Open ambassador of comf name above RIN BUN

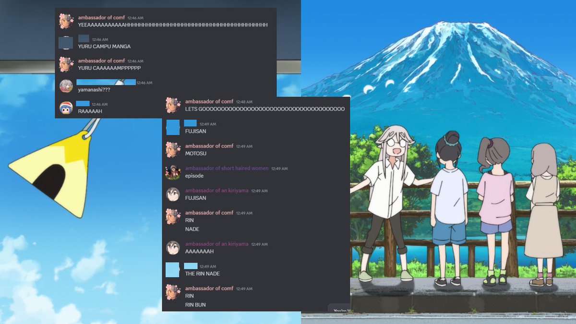coord(209,288)
